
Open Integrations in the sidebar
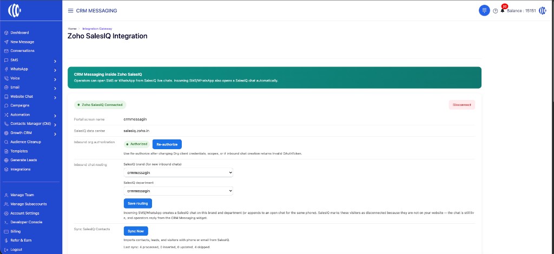[21, 169]
